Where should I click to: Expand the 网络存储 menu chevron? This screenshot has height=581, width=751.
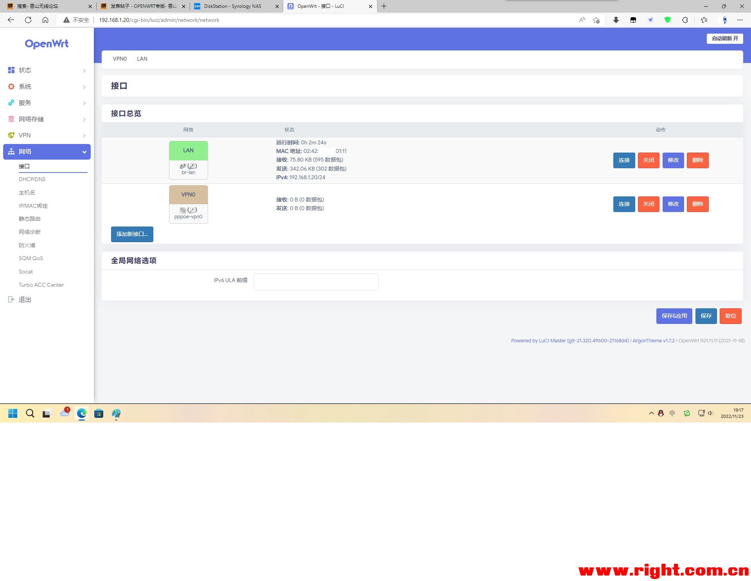click(84, 119)
